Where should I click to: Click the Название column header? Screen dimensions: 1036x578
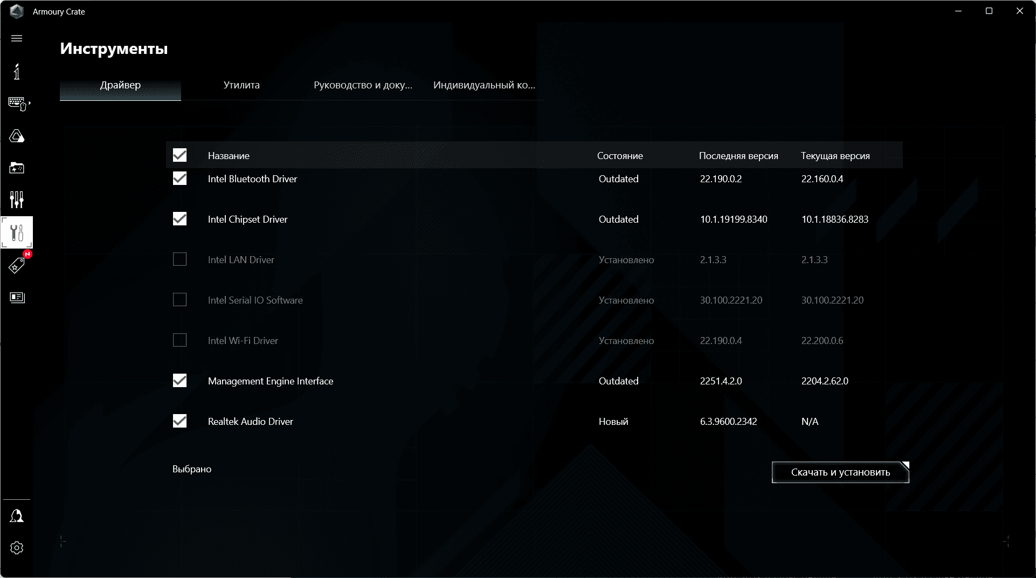(x=229, y=156)
